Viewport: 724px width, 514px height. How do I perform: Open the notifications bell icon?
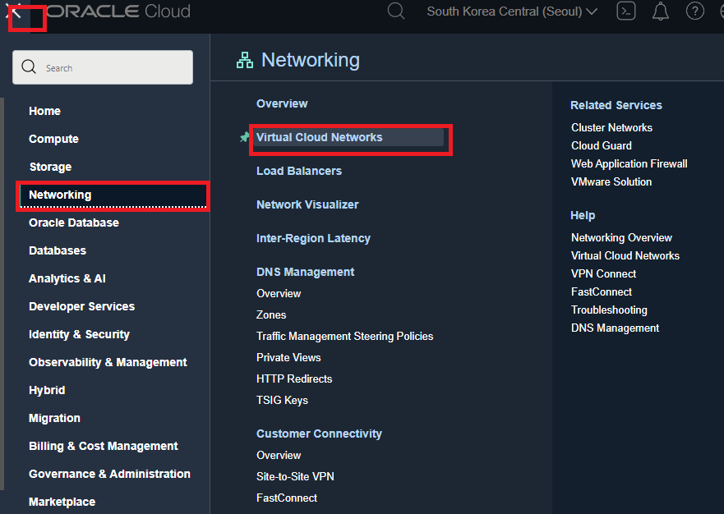(x=660, y=11)
